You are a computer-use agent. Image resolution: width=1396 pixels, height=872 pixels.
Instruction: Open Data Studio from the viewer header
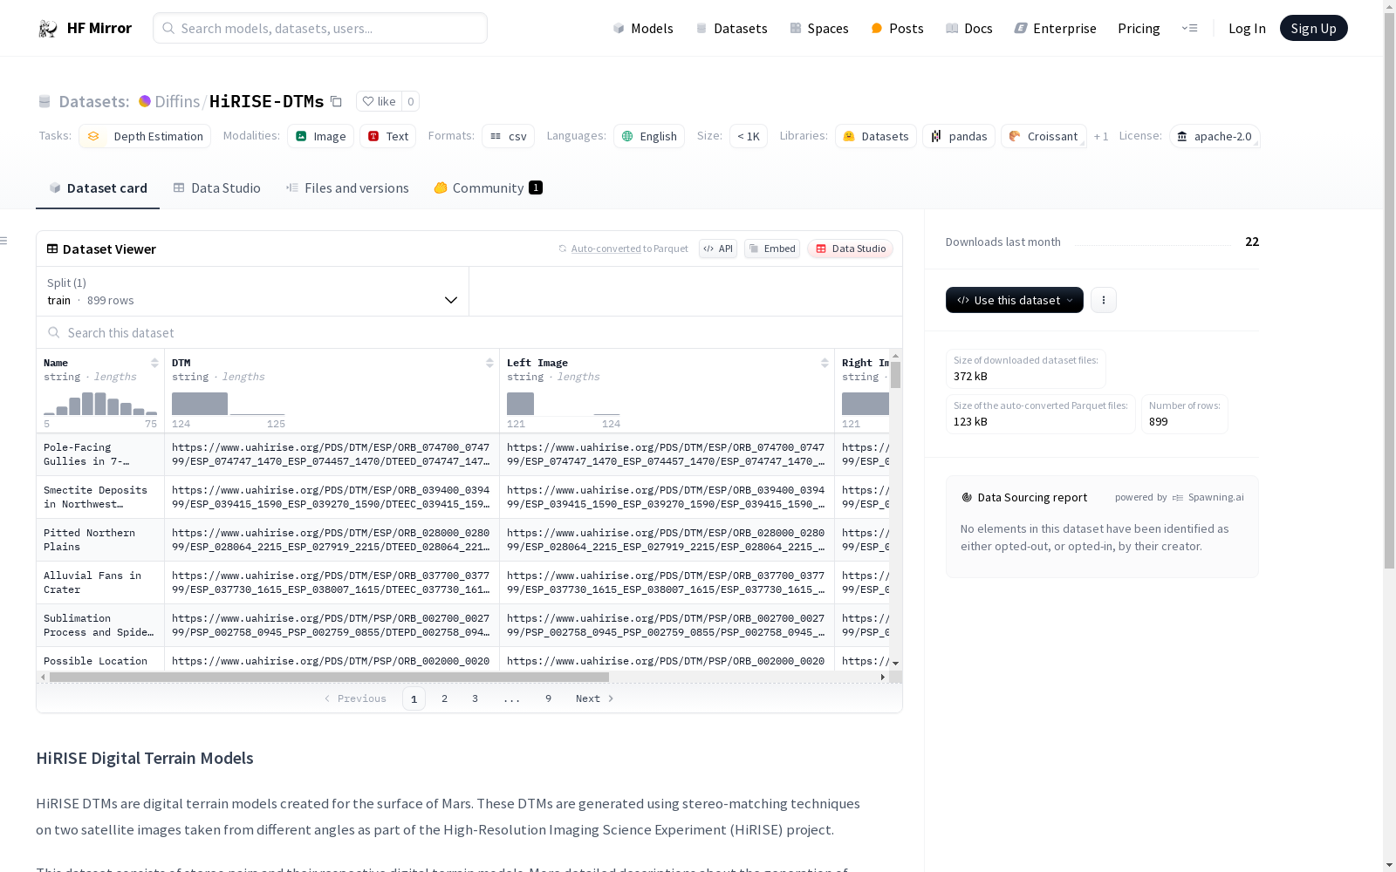850,249
